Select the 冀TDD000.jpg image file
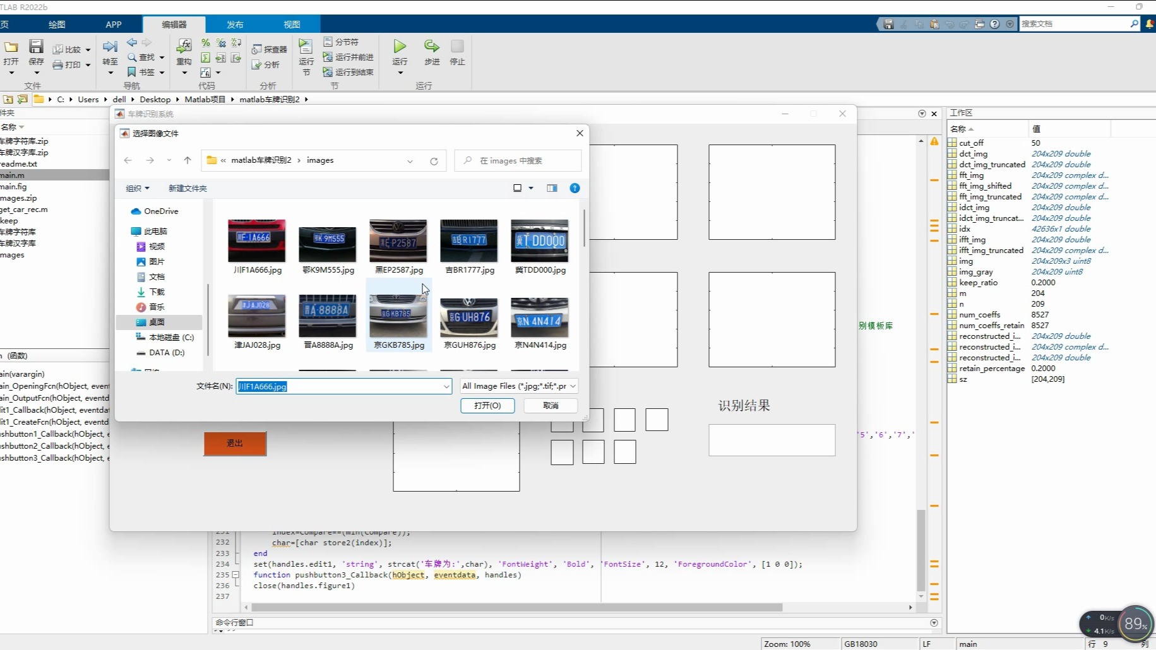 (540, 247)
